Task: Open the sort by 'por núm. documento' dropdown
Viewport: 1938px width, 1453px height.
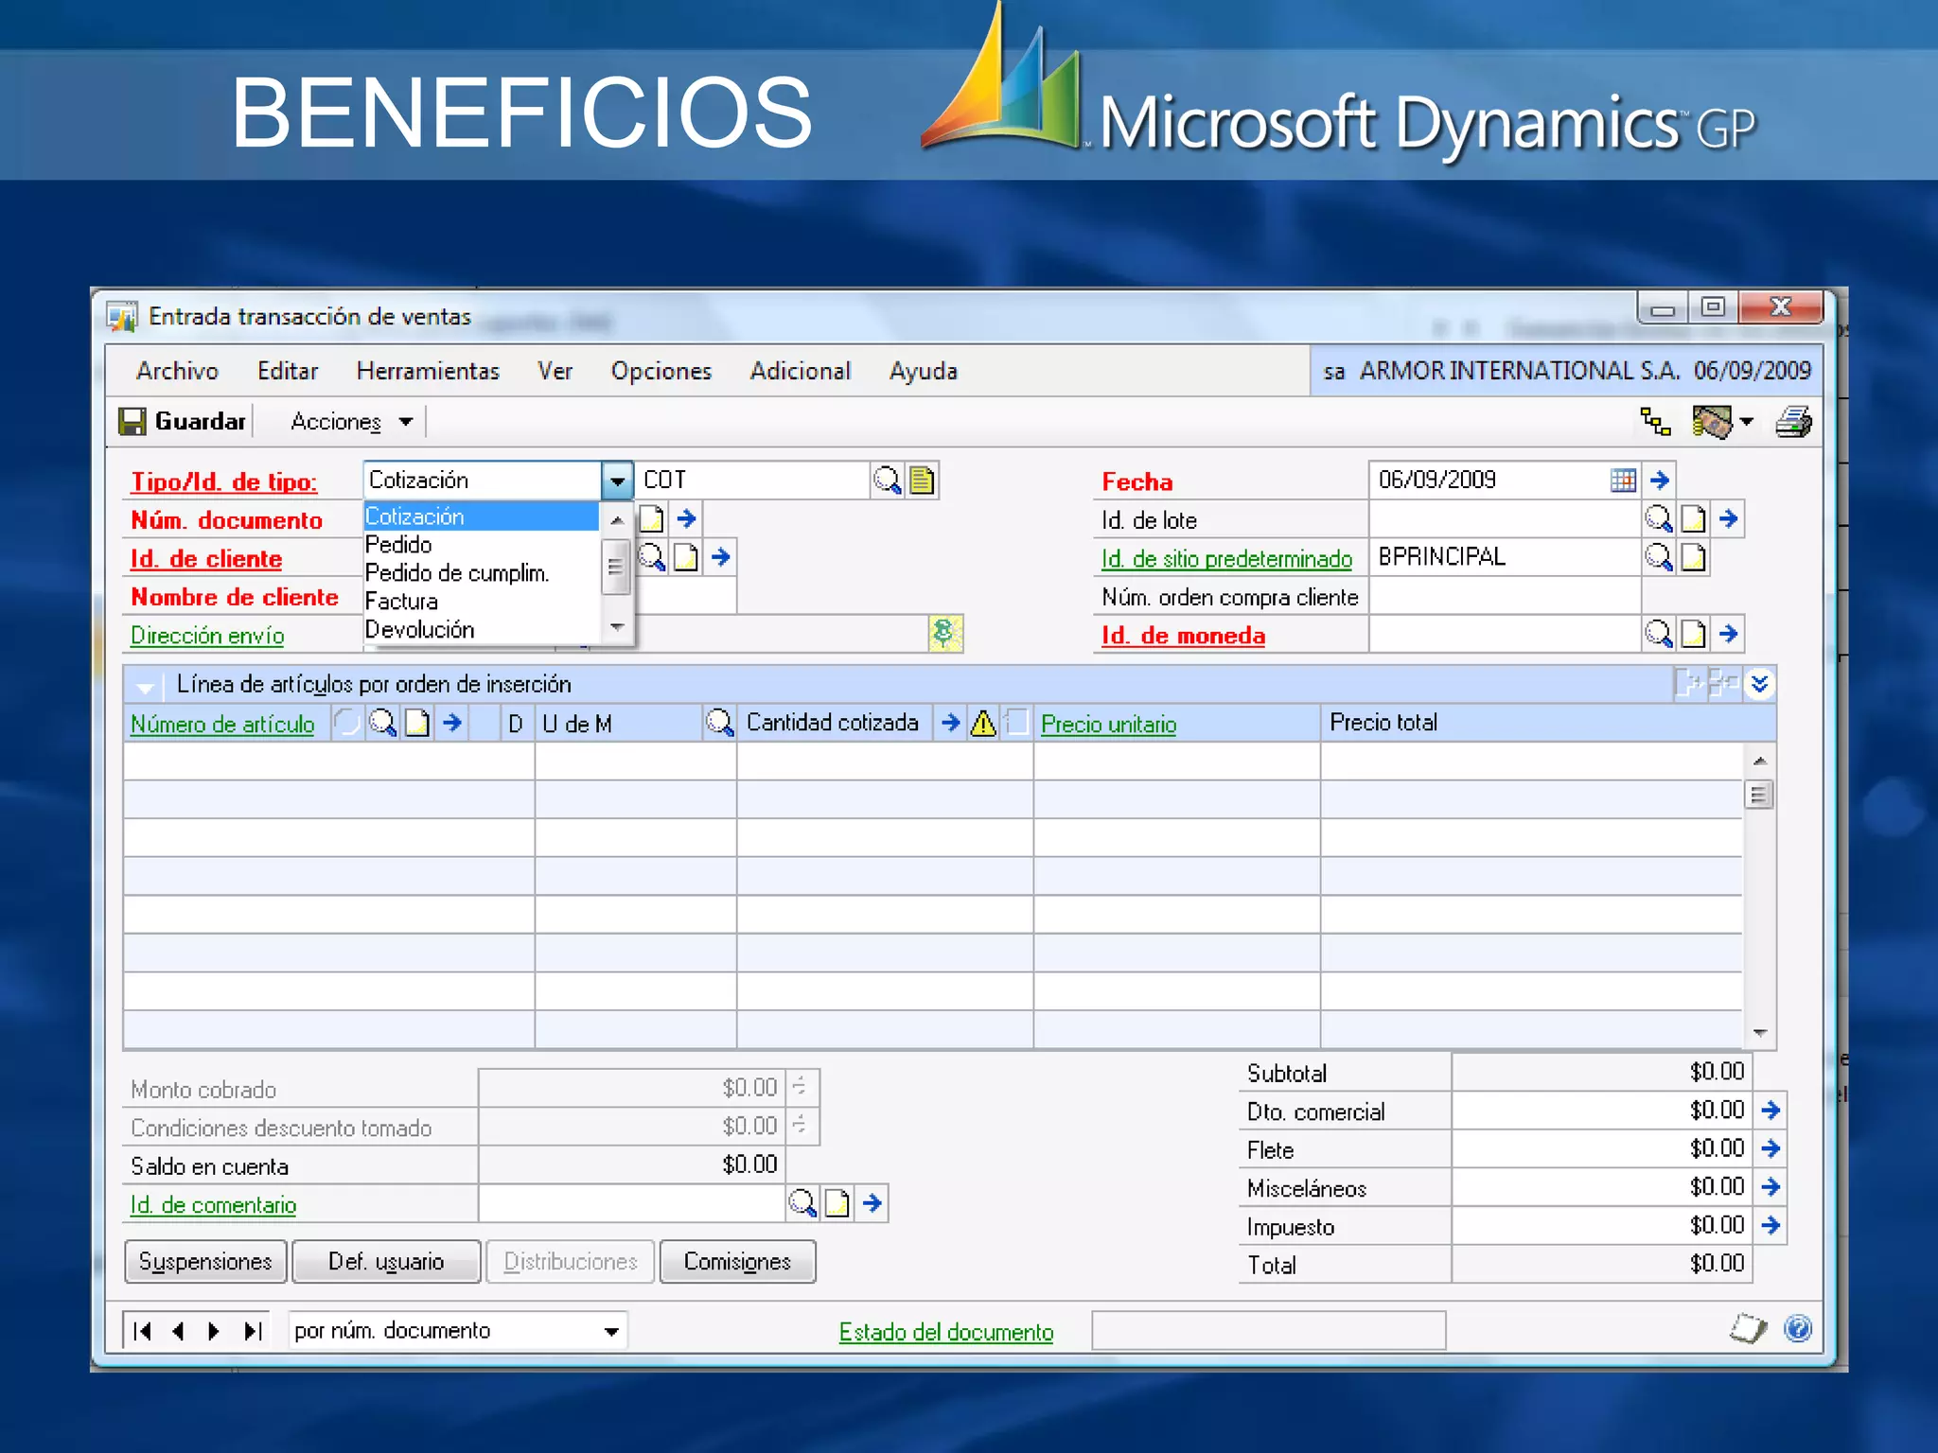Action: coord(612,1332)
